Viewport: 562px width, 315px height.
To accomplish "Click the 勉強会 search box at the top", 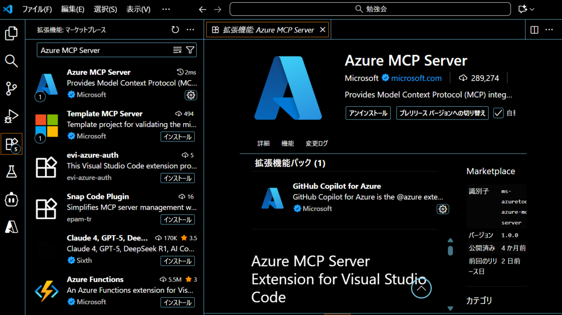I will 370,9.
